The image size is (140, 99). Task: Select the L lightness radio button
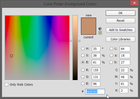pyautogui.click(x=111, y=49)
